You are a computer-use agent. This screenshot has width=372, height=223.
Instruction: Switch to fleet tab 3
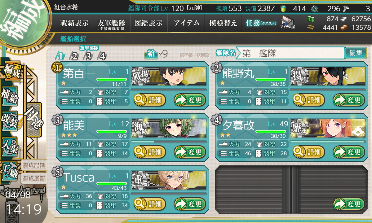click(88, 56)
